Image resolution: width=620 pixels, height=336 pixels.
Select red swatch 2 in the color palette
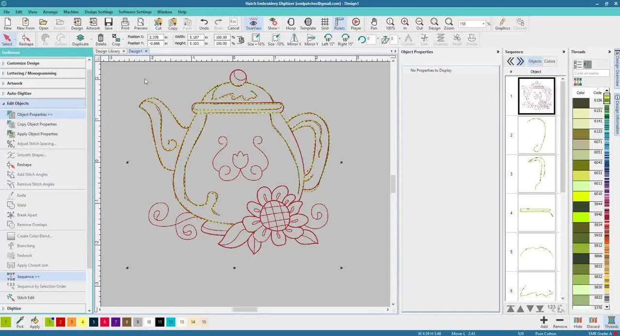coord(60,322)
